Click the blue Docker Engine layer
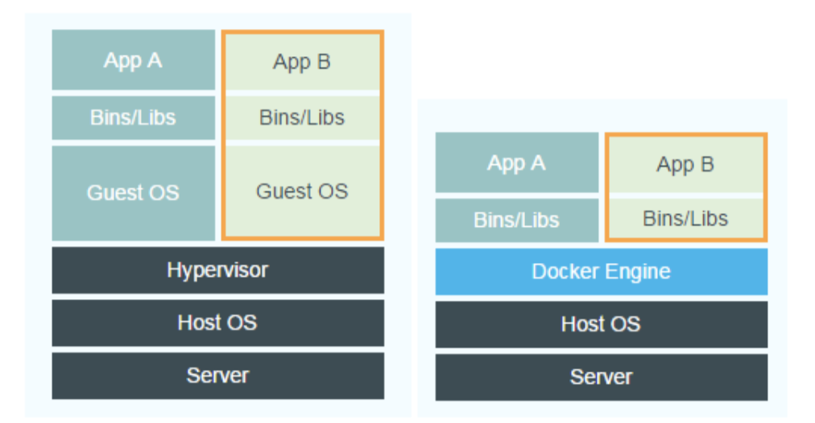Viewport: 815px width, 423px height. coord(602,272)
